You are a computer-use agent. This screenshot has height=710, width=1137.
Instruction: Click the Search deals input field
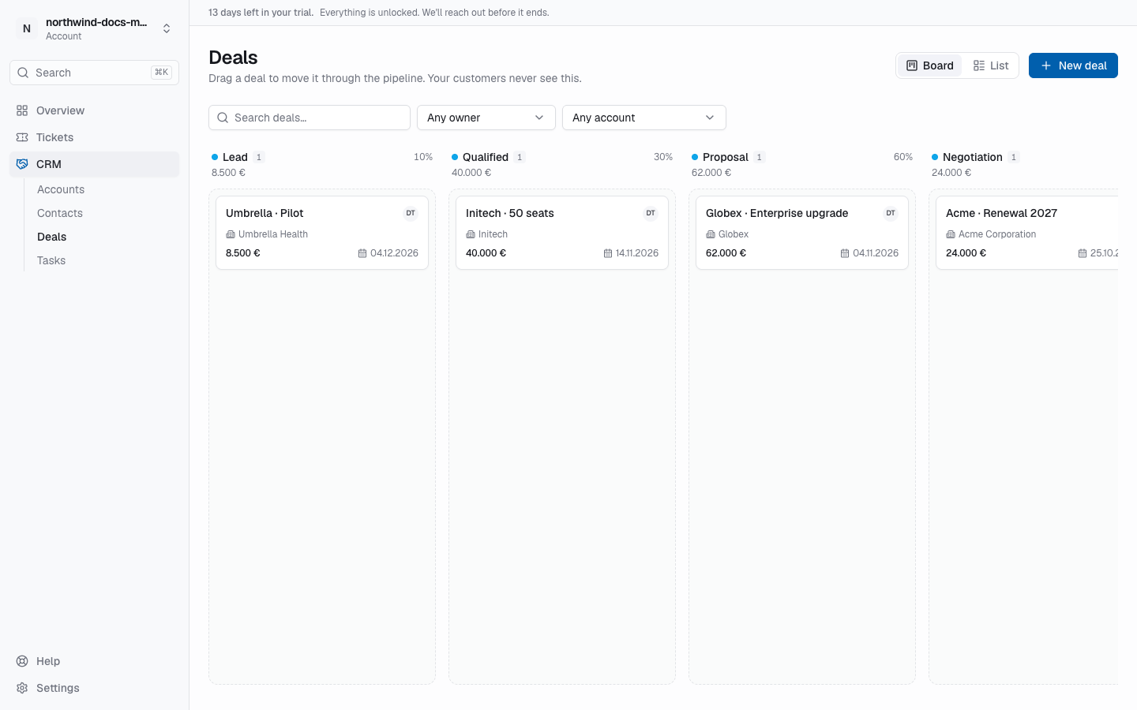coord(310,118)
